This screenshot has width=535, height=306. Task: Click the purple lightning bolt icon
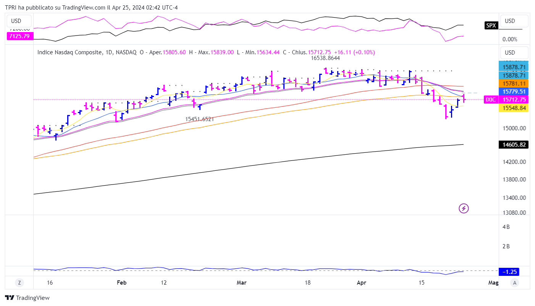(463, 208)
